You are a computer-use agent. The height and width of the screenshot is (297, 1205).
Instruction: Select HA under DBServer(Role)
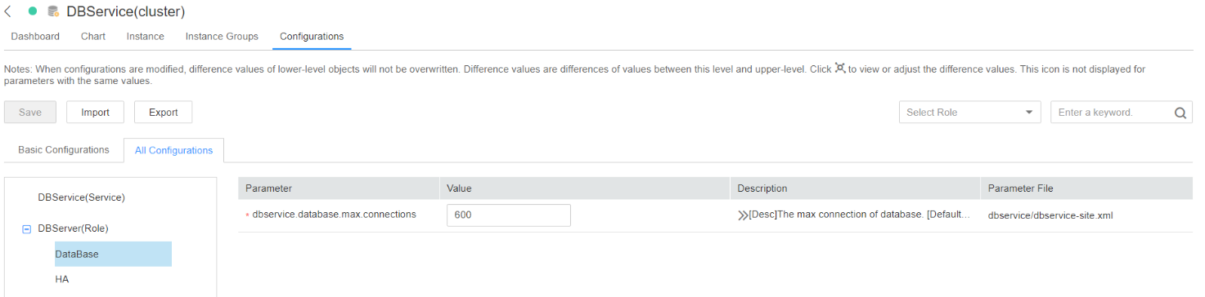(61, 279)
